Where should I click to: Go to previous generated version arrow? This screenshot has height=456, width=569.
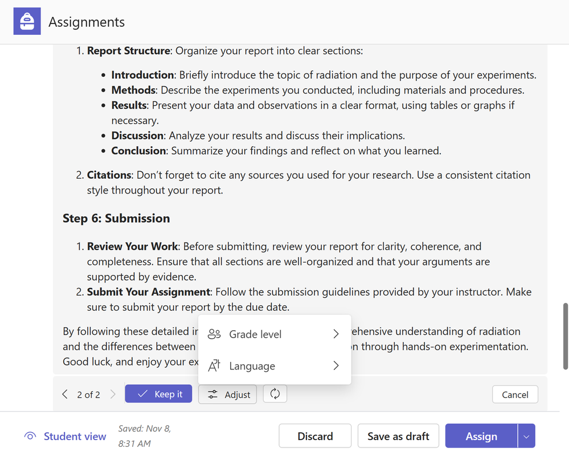[65, 395]
